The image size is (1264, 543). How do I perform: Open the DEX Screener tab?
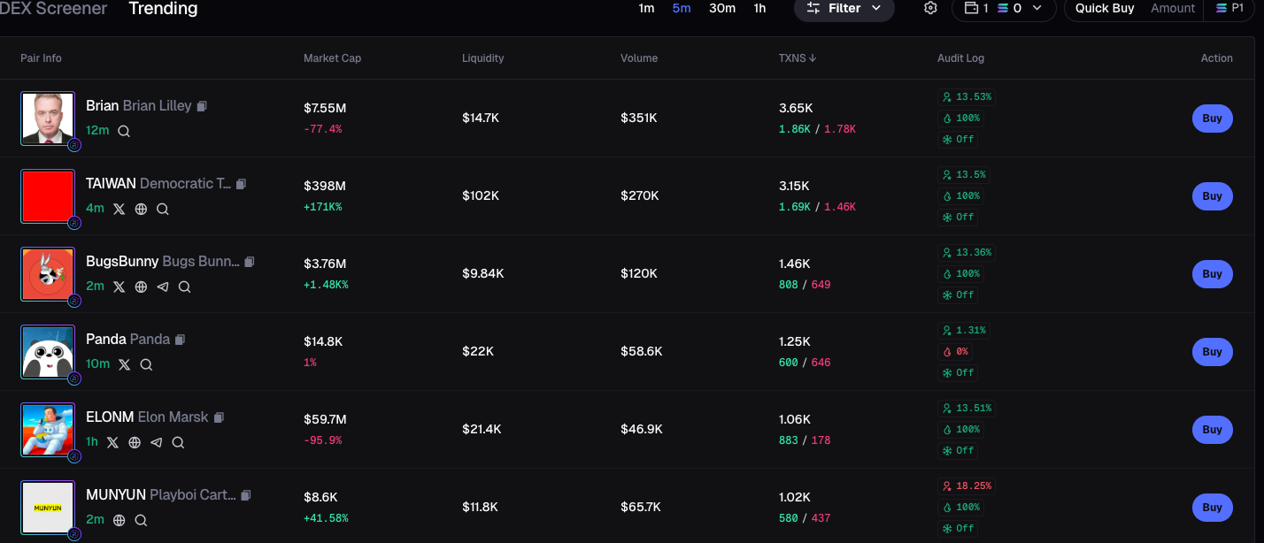point(53,9)
